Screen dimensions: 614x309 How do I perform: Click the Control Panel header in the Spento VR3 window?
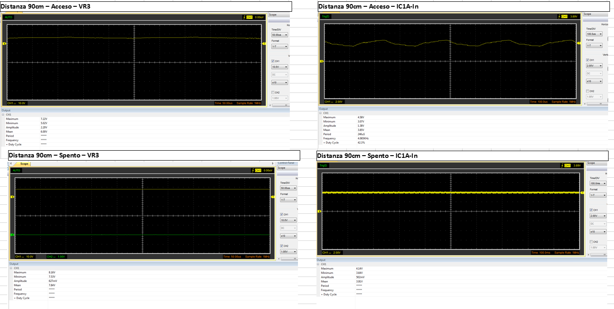tap(287, 163)
